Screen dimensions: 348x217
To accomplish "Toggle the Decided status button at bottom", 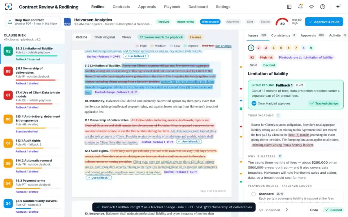I will [x=333, y=210].
